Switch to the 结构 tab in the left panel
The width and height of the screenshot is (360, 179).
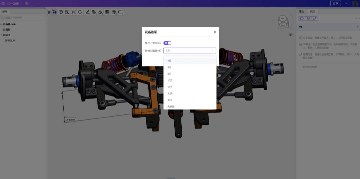coord(5,11)
